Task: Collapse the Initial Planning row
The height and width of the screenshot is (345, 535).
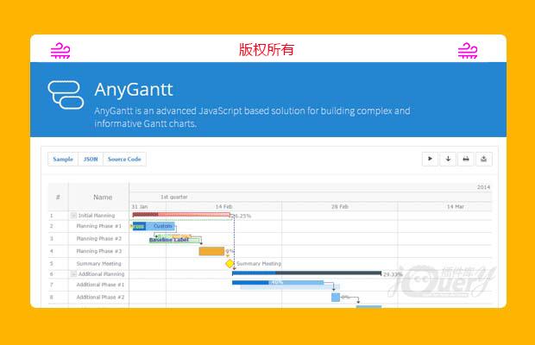Action: (73, 216)
